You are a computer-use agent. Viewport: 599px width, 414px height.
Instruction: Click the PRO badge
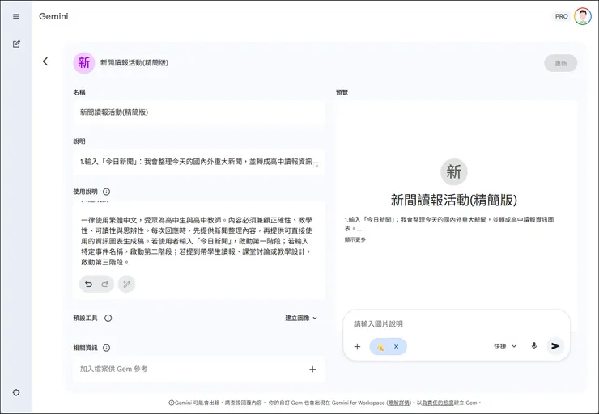click(561, 16)
